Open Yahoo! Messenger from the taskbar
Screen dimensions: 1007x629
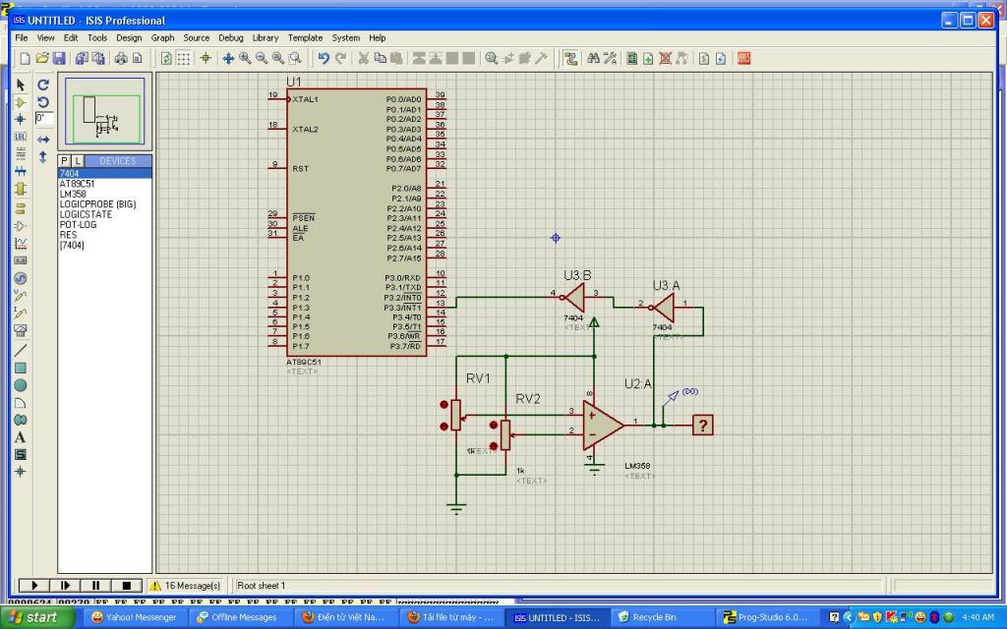pos(134,617)
